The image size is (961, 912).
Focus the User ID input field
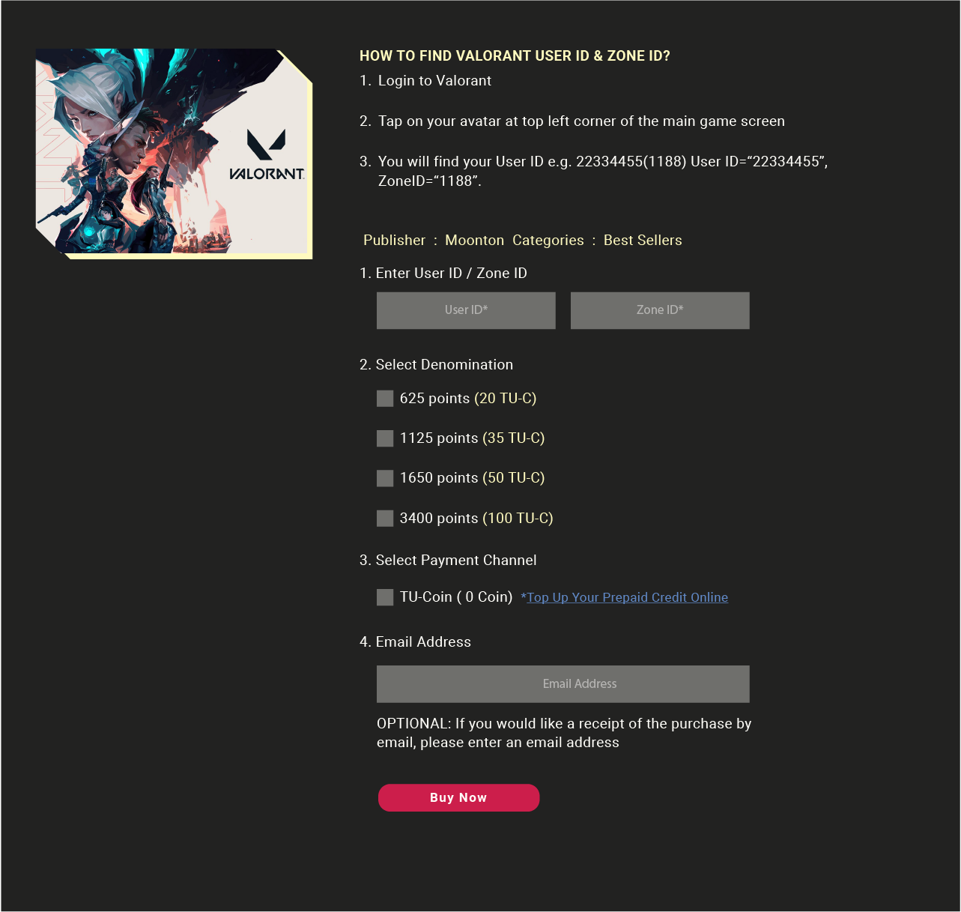click(466, 310)
